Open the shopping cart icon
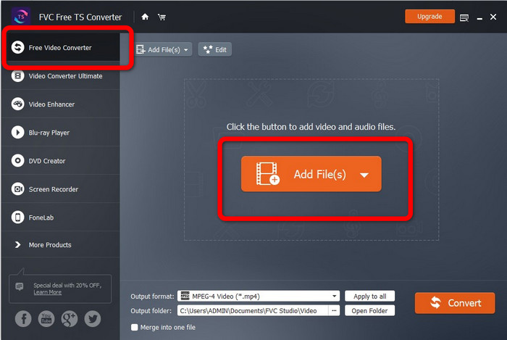The width and height of the screenshot is (507, 340). pos(162,17)
